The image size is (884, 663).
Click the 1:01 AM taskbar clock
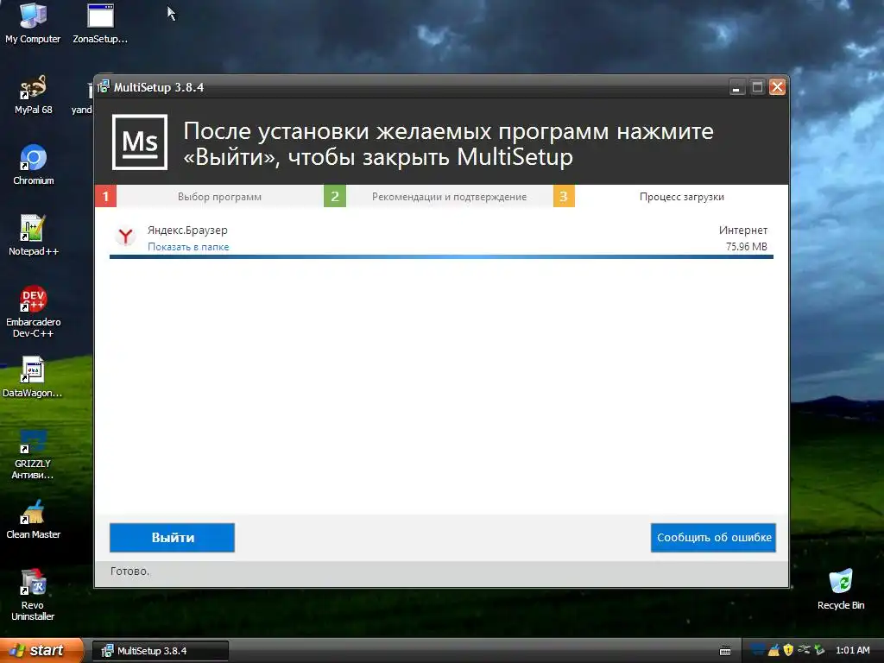pos(852,651)
